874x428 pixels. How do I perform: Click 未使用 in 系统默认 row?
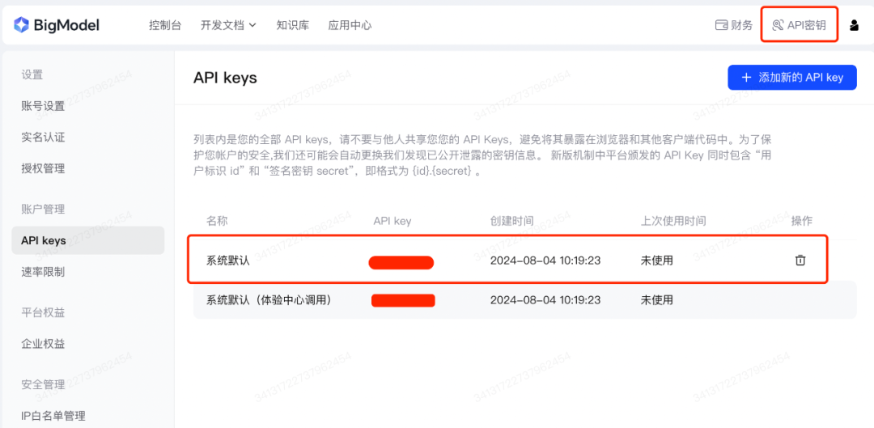[x=656, y=260]
